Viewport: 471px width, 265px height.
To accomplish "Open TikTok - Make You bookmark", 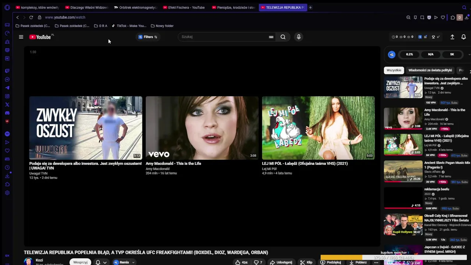I will (129, 26).
